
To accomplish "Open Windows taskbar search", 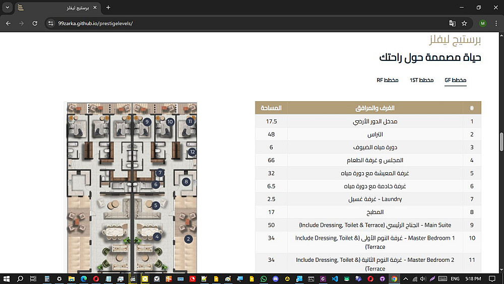I will (x=20, y=278).
